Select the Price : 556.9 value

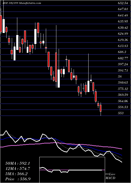click(x=18, y=179)
